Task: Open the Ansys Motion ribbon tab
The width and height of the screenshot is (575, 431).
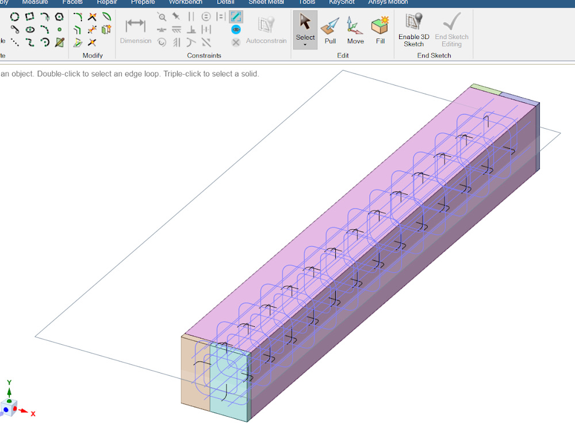Action: tap(388, 2)
